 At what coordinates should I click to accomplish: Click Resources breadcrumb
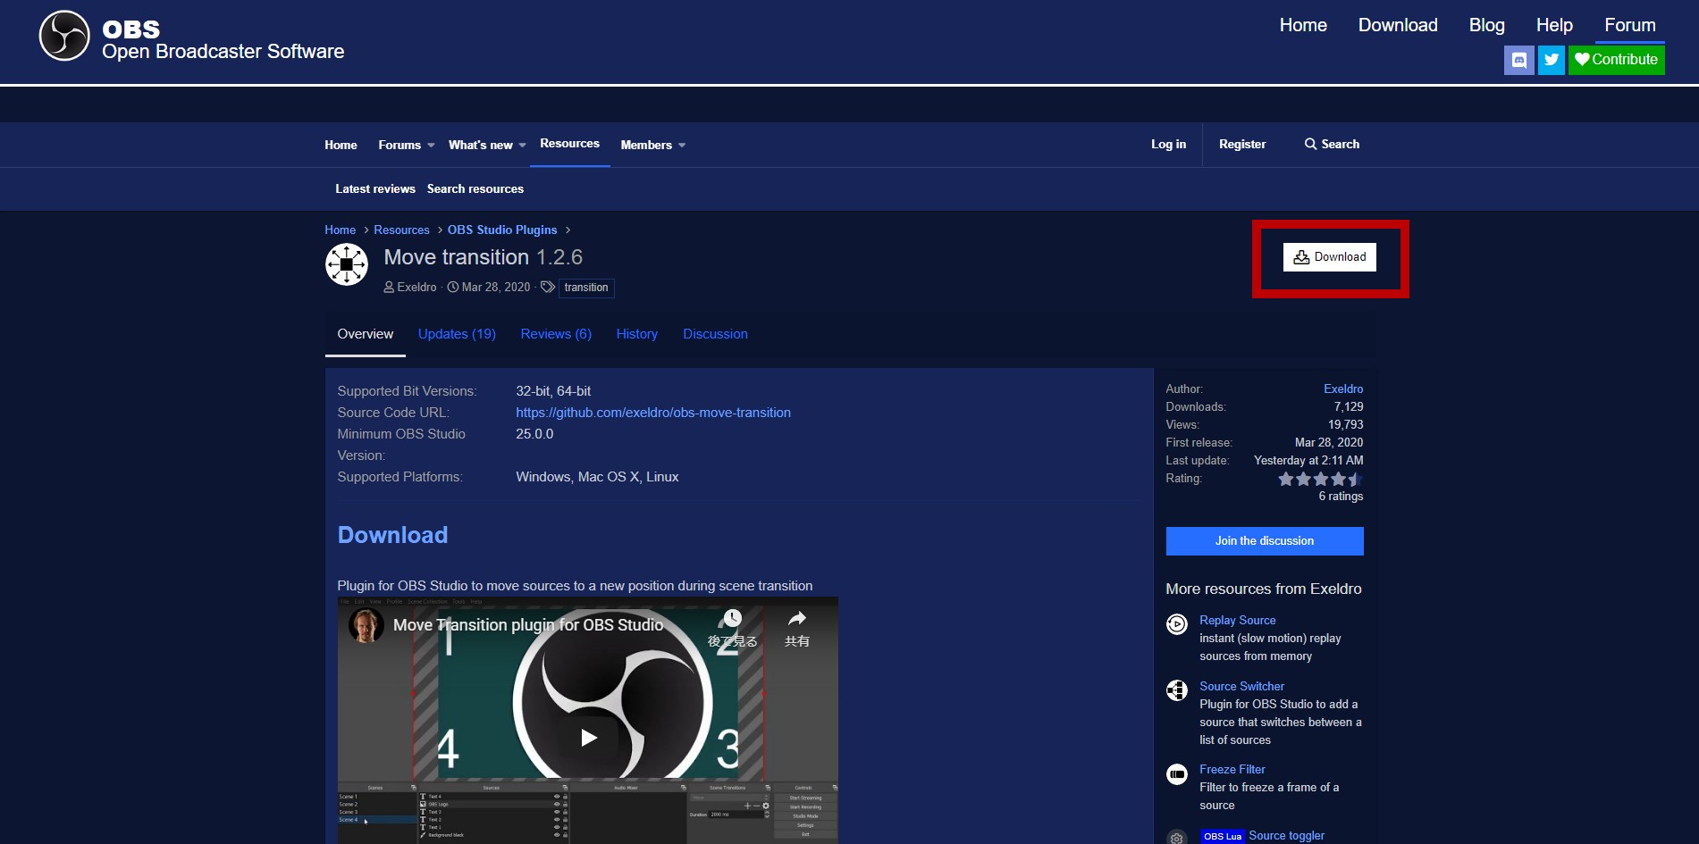(401, 230)
